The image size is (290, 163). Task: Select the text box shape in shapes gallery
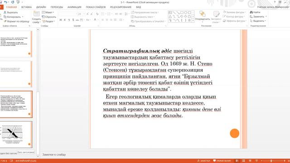(x=170, y=13)
